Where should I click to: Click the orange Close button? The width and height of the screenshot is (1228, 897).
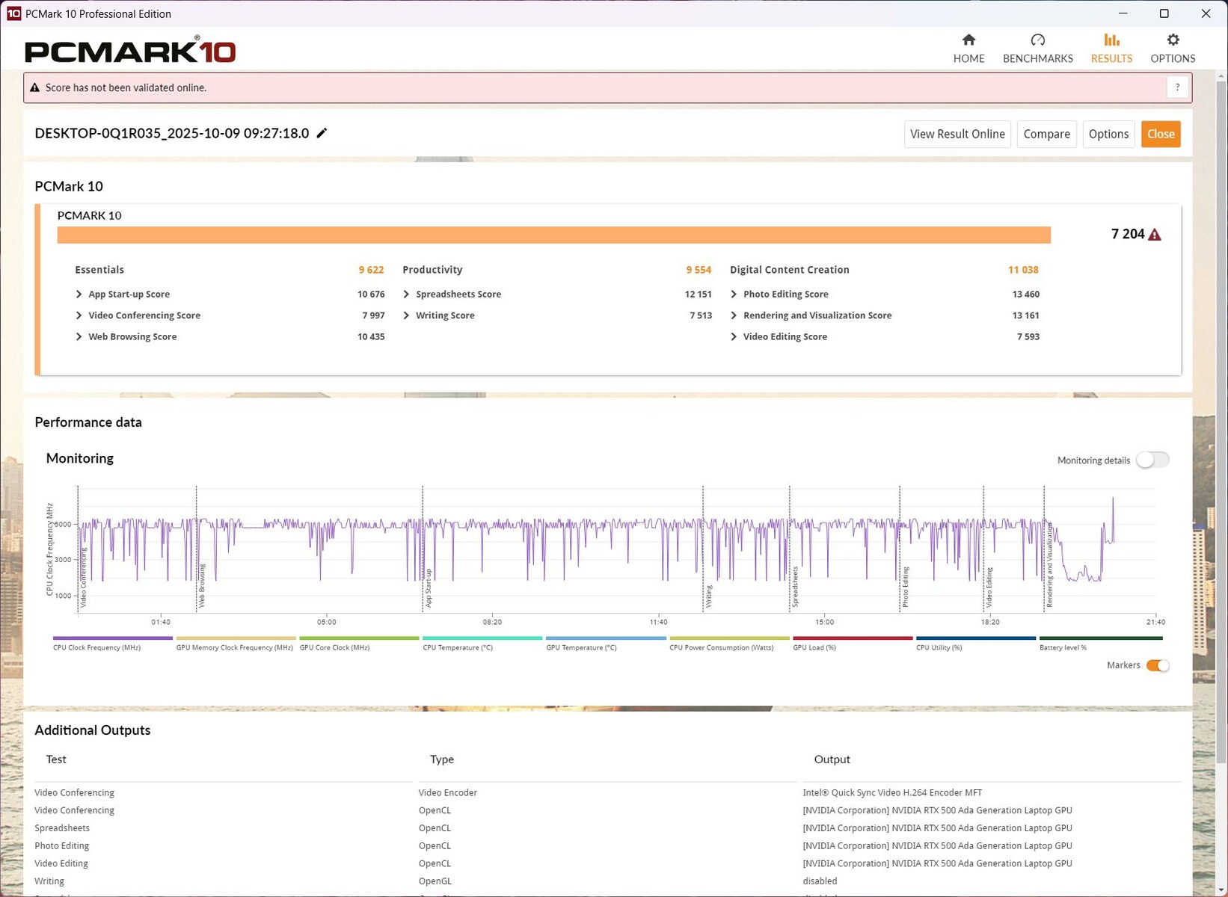pos(1160,134)
